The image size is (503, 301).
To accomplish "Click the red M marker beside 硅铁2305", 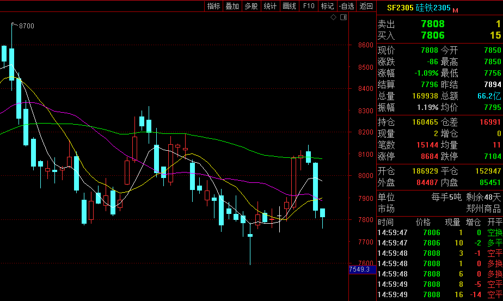I will click(456, 10).
